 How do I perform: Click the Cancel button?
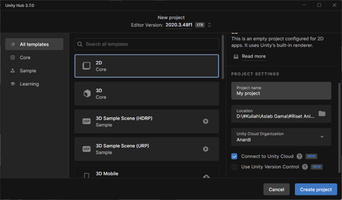click(x=276, y=190)
